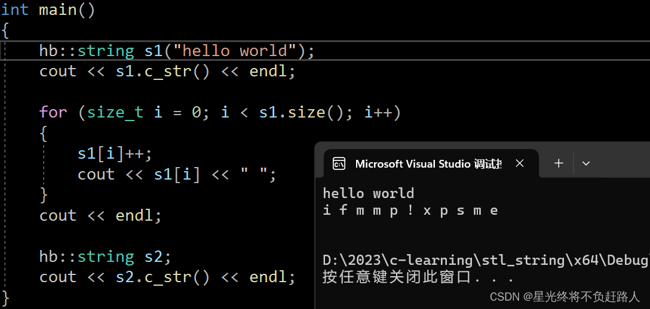Image resolution: width=650 pixels, height=309 pixels.
Task: Click the main function name
Action: click(57, 9)
